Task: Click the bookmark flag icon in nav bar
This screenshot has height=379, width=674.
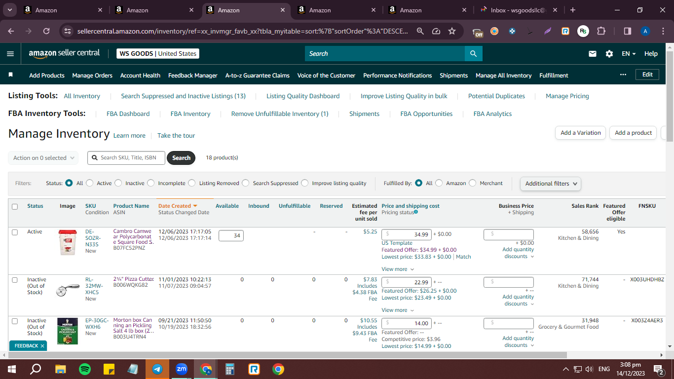Action: 11,75
